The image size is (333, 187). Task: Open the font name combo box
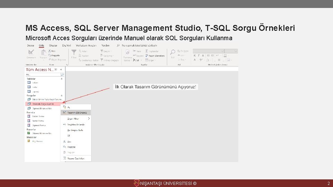[x=208, y=51]
